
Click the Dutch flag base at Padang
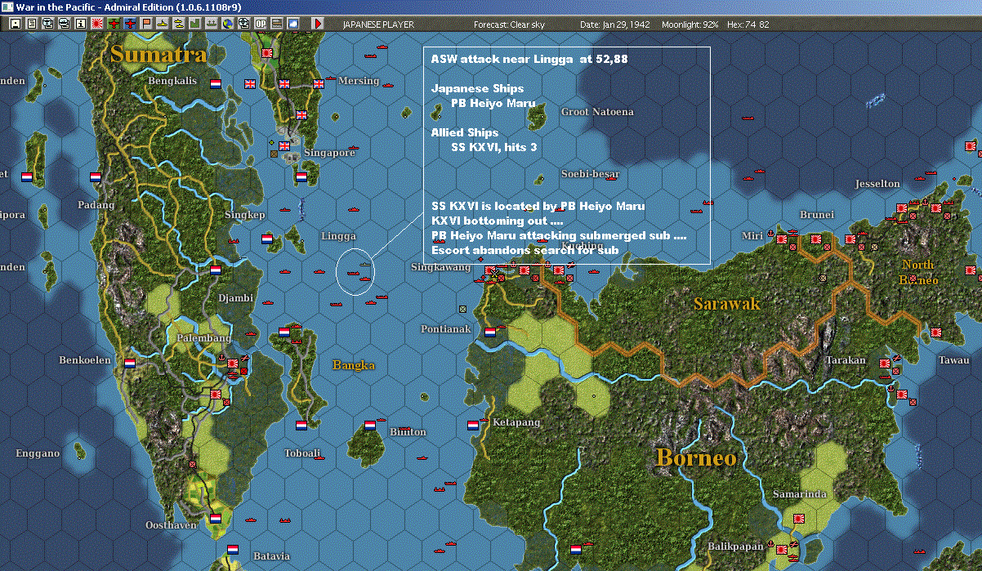pos(96,176)
